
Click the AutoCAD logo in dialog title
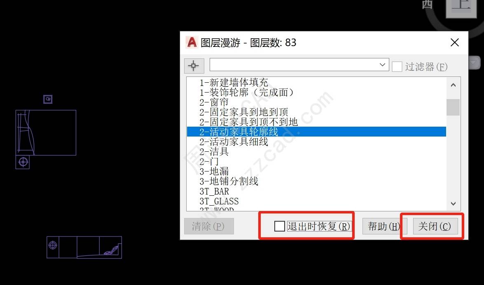192,42
